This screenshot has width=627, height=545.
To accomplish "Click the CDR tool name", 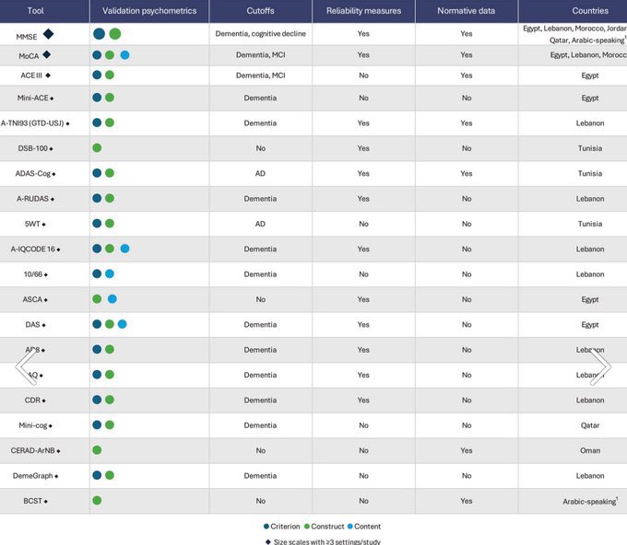I will (x=32, y=400).
